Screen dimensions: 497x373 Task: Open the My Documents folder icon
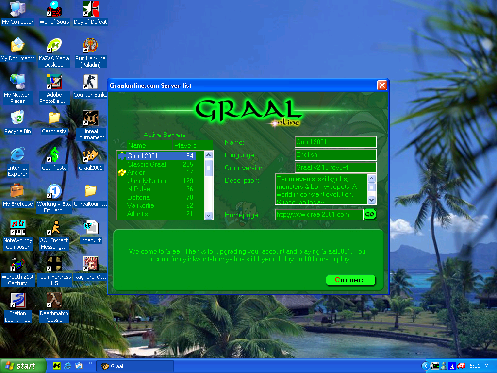click(x=17, y=50)
